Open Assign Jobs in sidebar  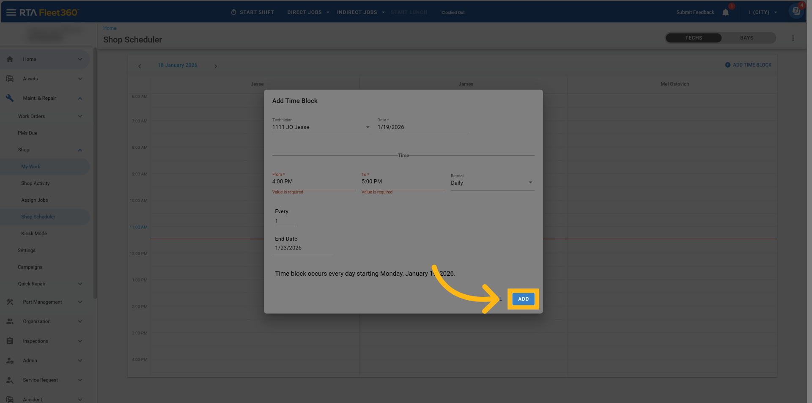(x=35, y=200)
